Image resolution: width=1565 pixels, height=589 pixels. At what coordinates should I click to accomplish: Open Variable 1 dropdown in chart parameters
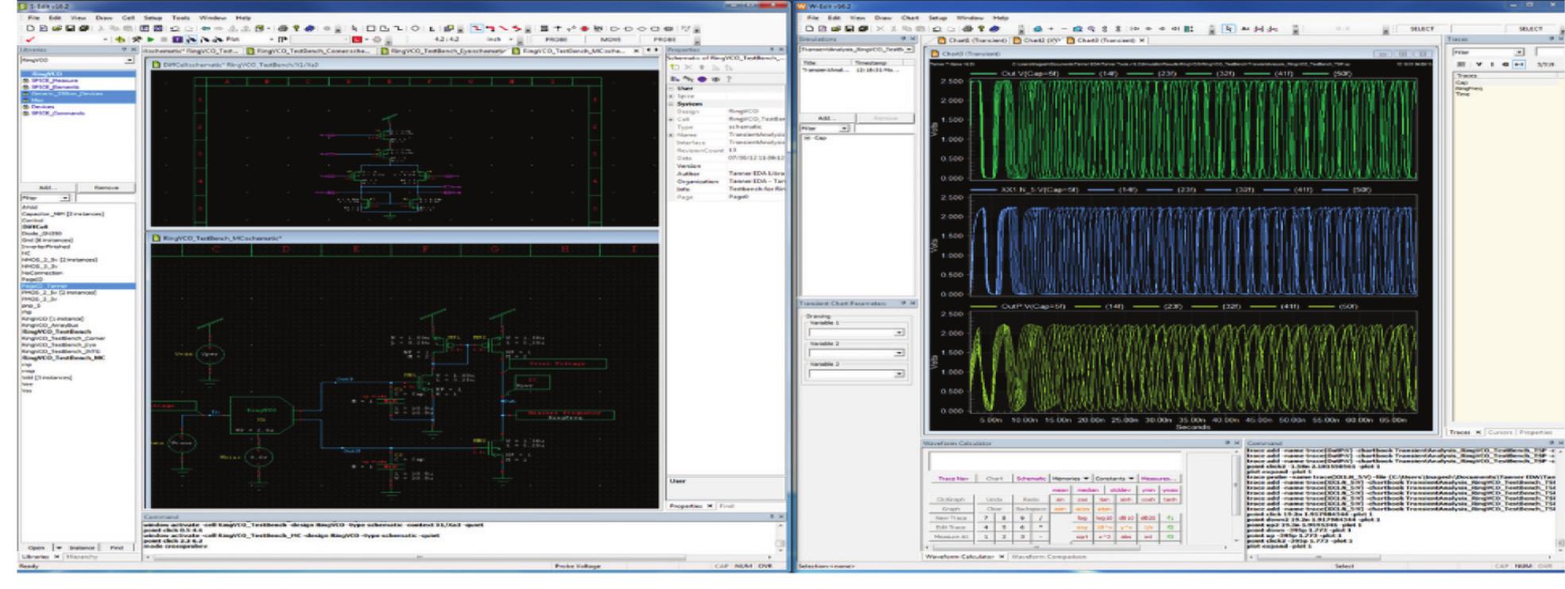[x=899, y=333]
